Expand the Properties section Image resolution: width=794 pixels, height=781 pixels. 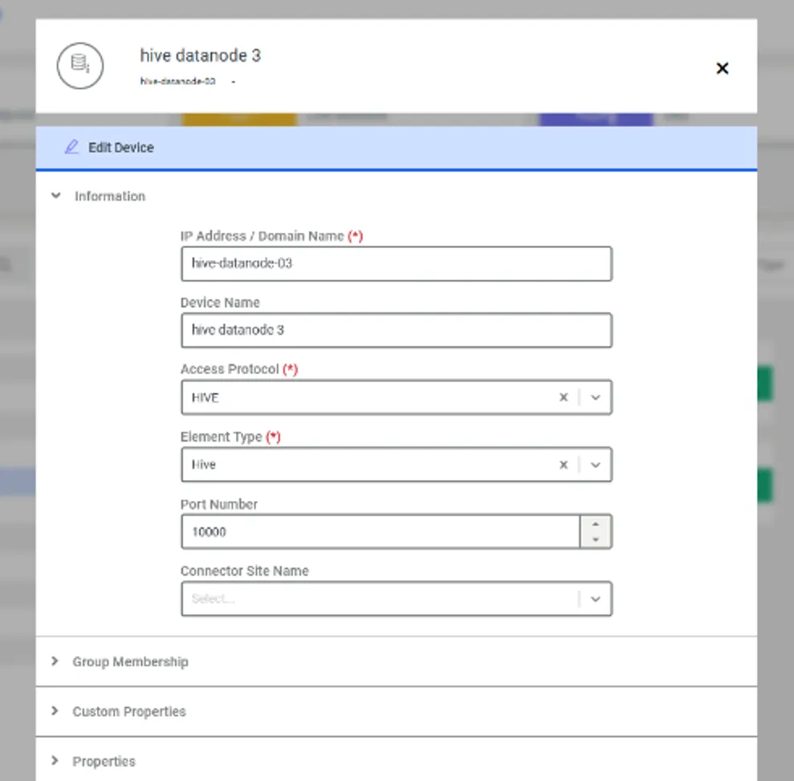coord(397,761)
